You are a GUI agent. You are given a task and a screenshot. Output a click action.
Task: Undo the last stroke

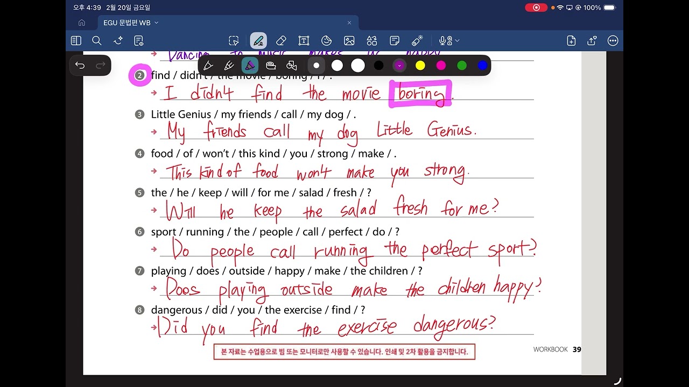coord(80,66)
